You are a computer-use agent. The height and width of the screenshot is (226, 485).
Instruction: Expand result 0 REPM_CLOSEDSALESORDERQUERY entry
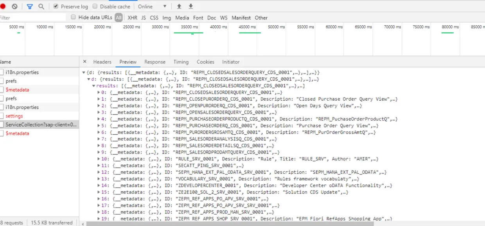(x=99, y=93)
